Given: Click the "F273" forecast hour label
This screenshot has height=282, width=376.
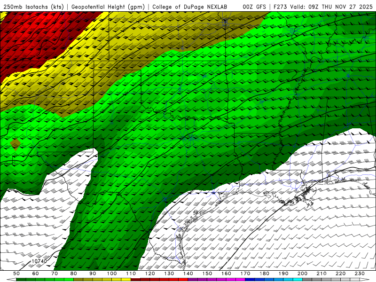Looking at the screenshot, I should [280, 7].
